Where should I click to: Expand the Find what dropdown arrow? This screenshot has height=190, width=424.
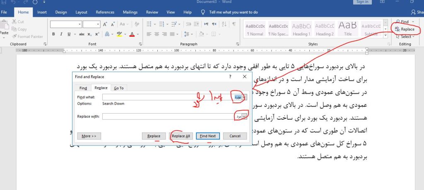[244, 97]
